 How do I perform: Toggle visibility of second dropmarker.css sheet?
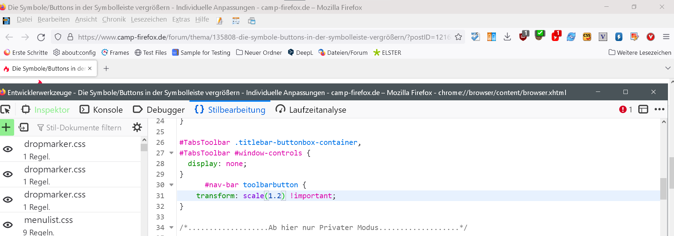coord(8,174)
